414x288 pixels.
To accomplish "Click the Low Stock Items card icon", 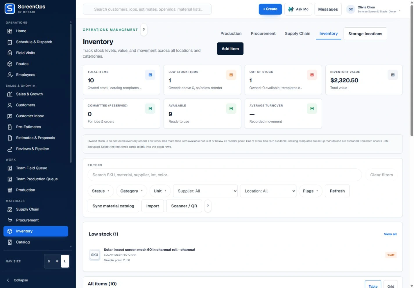I will tap(231, 75).
